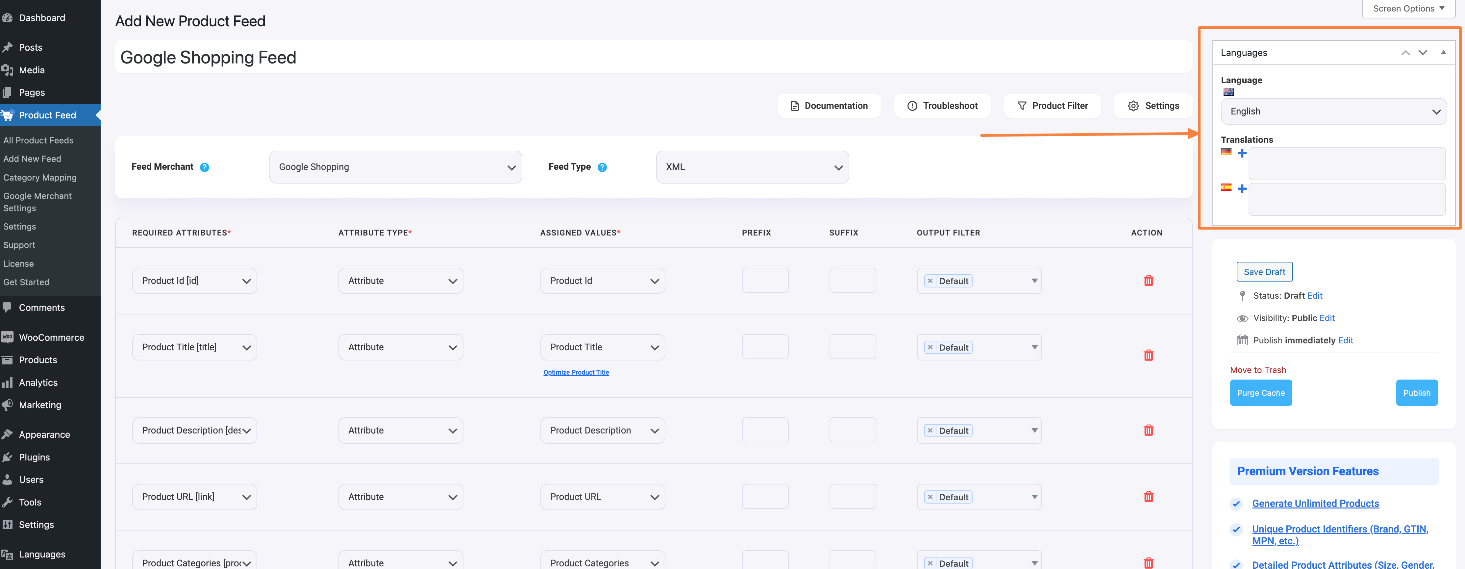
Task: Remove Default filter tag in Product URL row
Action: [930, 497]
